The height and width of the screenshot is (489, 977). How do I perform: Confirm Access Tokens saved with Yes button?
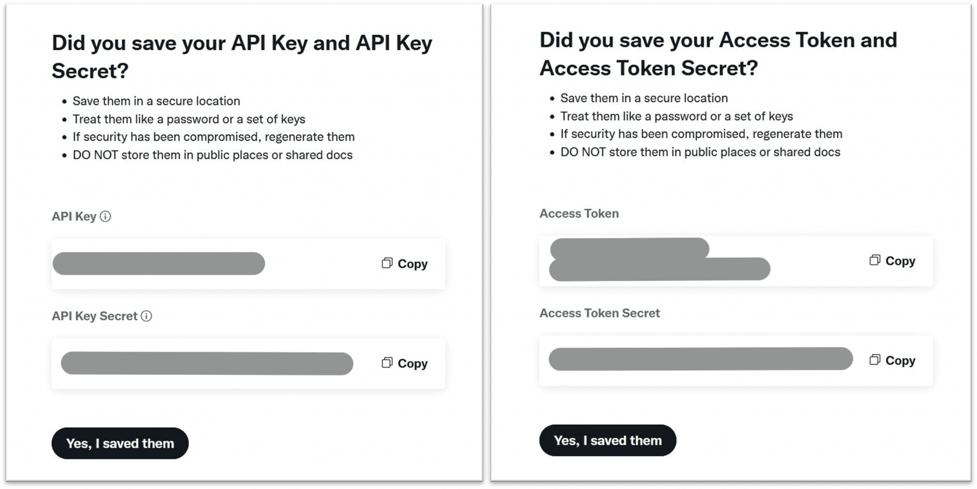point(608,440)
